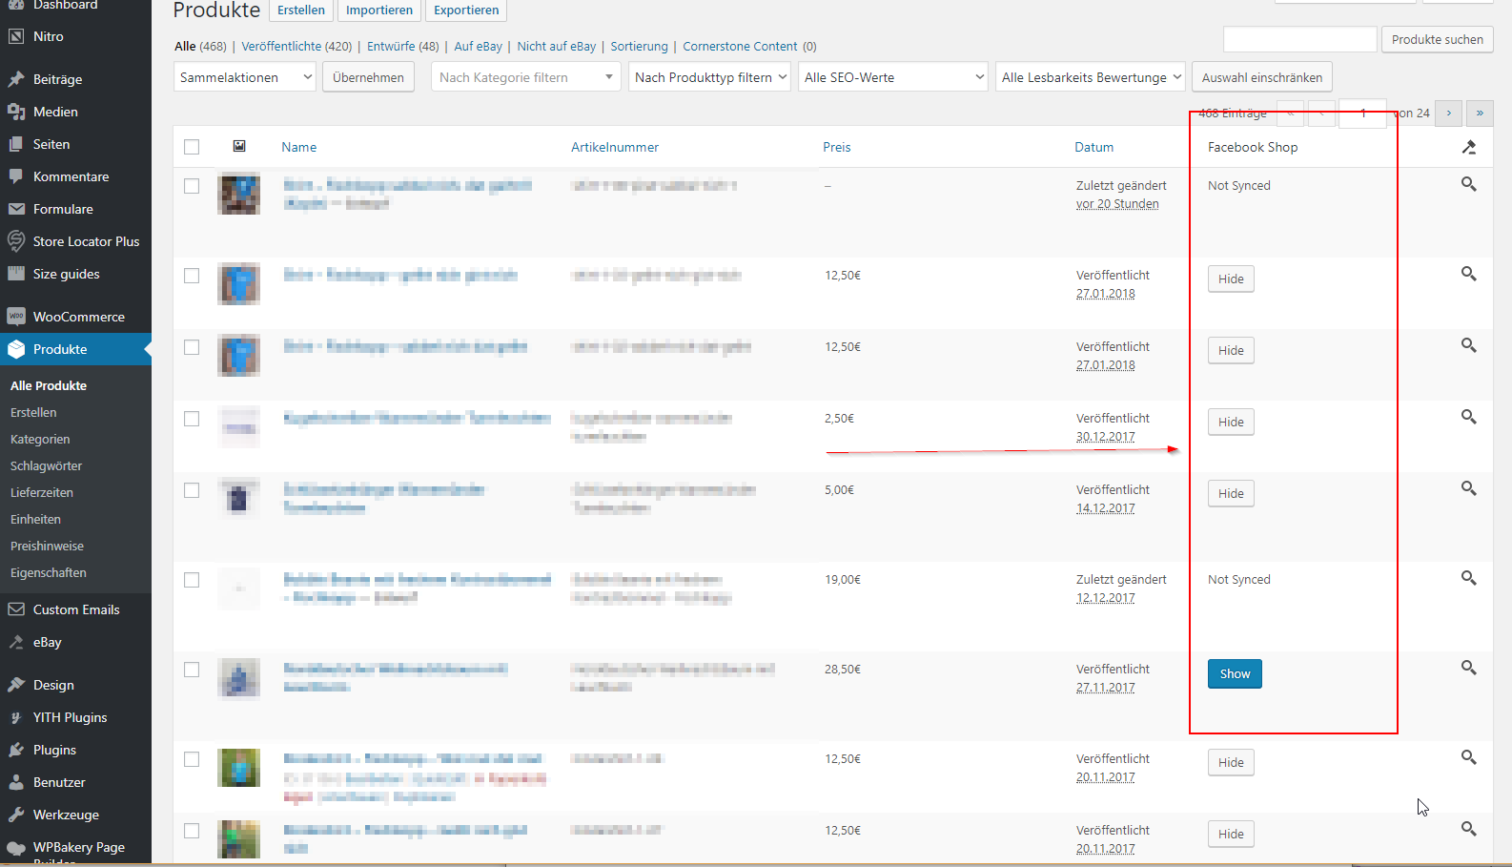Click the Exportieren button
The height and width of the screenshot is (867, 1512).
466,10
